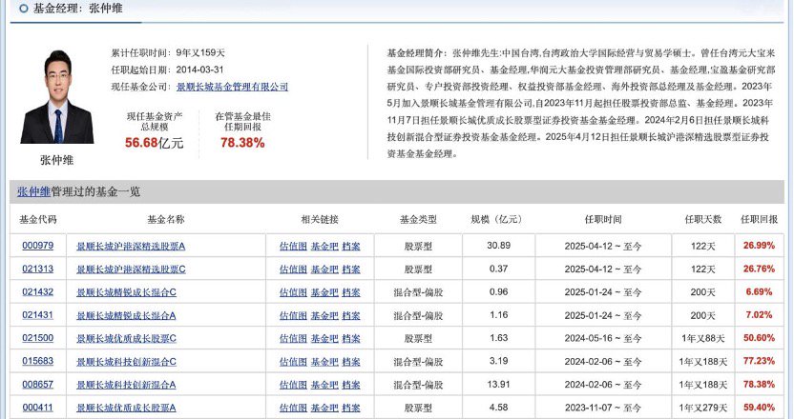794x419 pixels.
Task: Open 景顺长城科技创新混合A fund page
Action: [x=126, y=385]
